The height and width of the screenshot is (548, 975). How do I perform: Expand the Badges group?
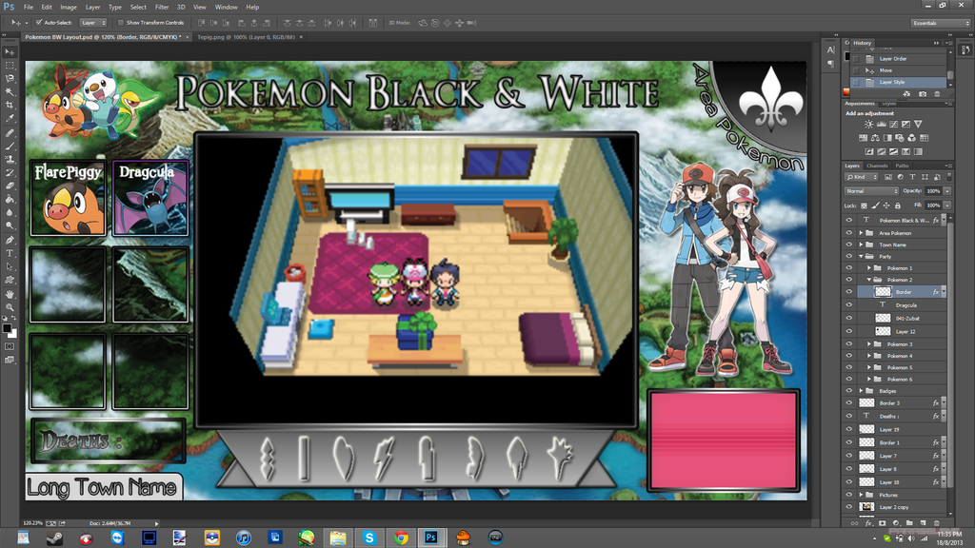(x=861, y=391)
